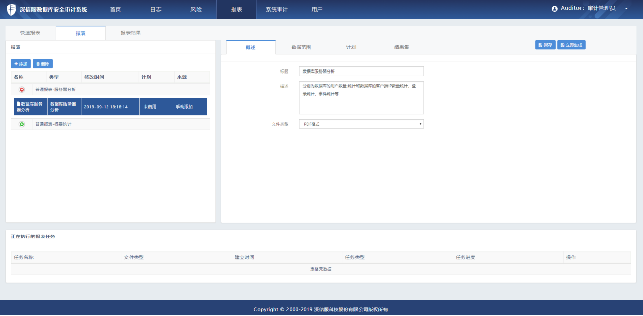The width and height of the screenshot is (643, 316).
Task: Click the Auditor user avatar icon
Action: click(x=554, y=9)
